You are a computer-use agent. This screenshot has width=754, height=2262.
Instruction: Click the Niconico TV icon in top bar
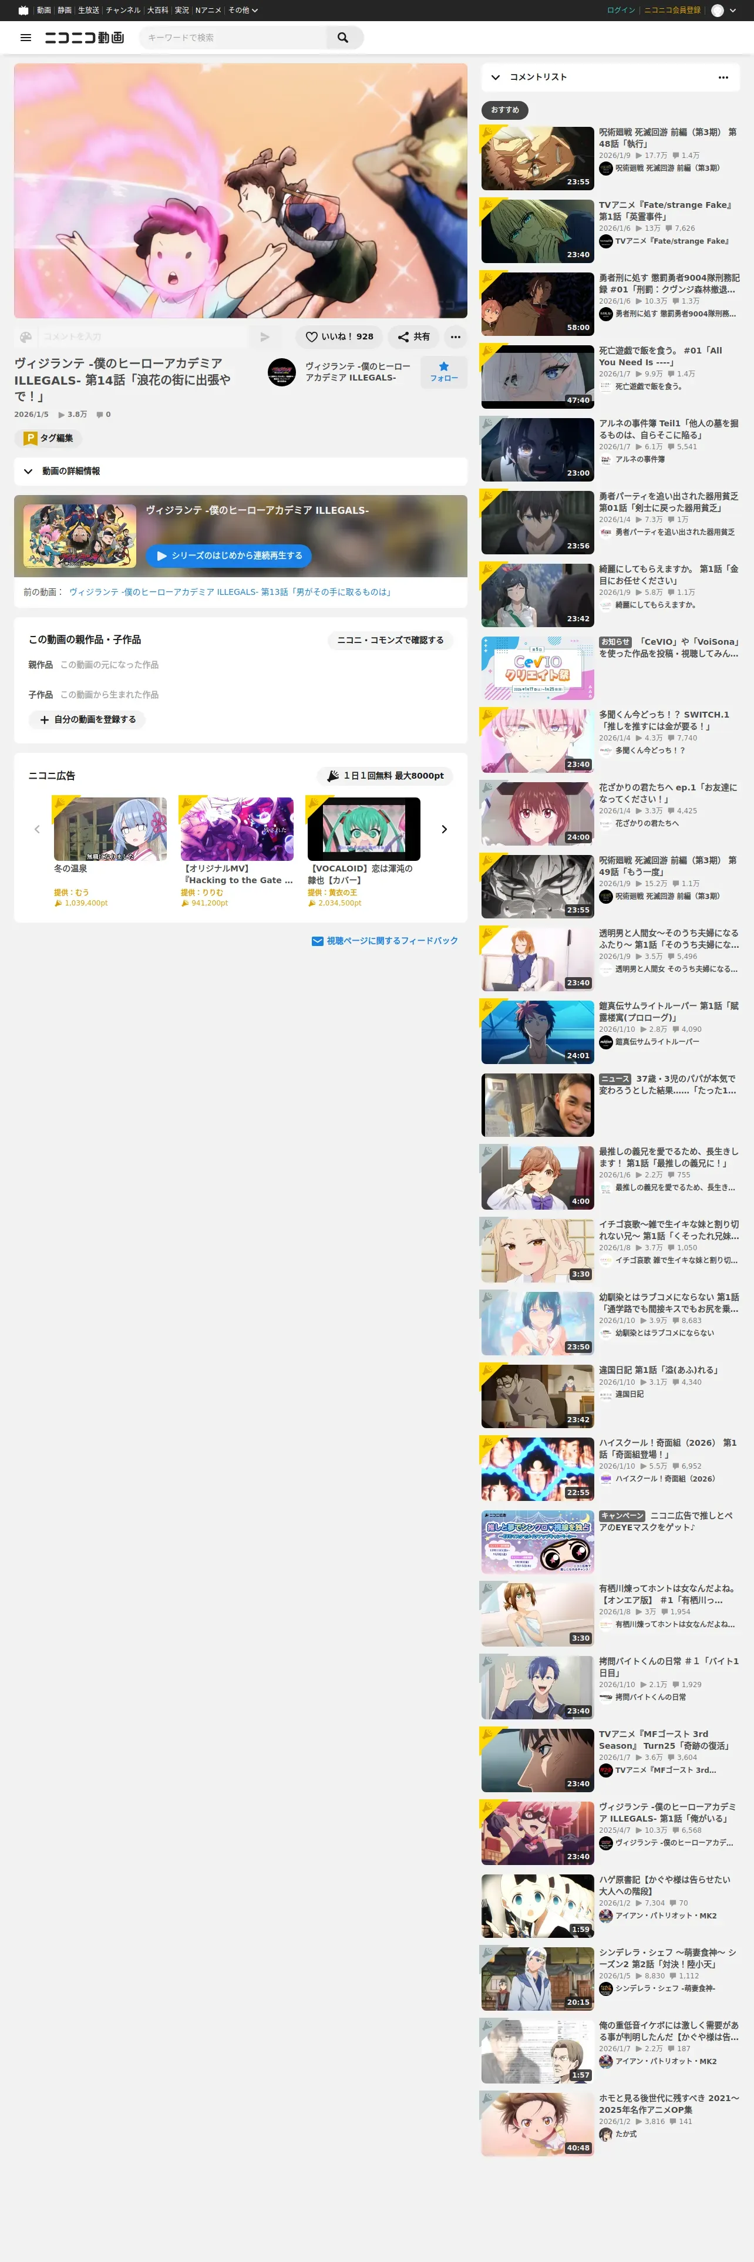click(23, 11)
